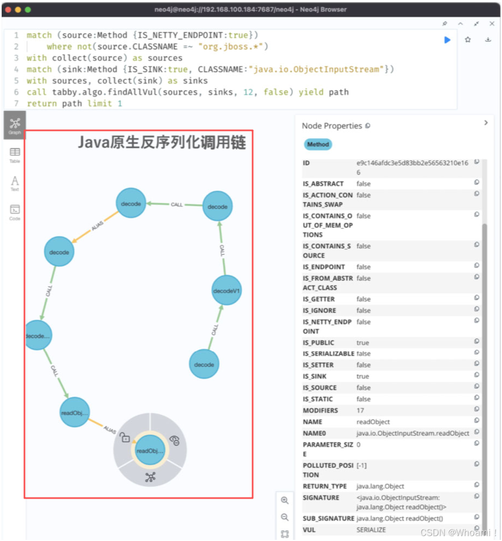Copy the IS_FROM_ABSTRACT_CLASS property value
The height and width of the screenshot is (541, 502).
(477, 276)
